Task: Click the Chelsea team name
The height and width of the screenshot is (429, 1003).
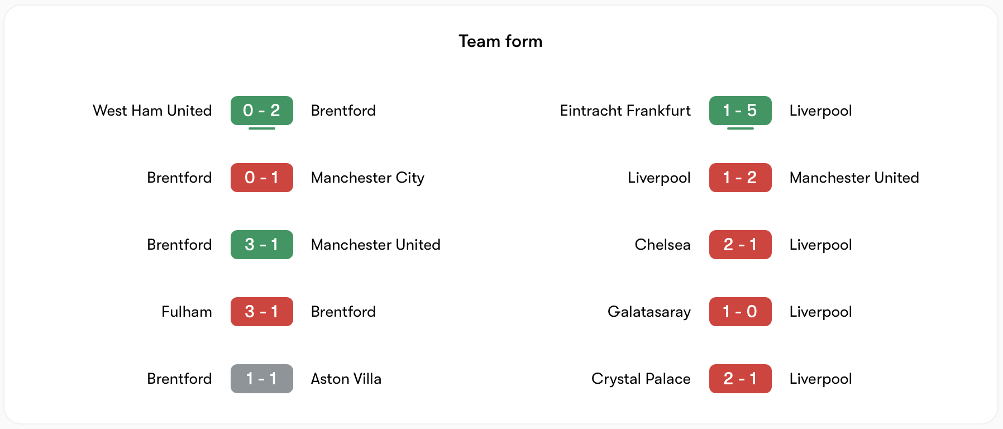Action: (662, 245)
